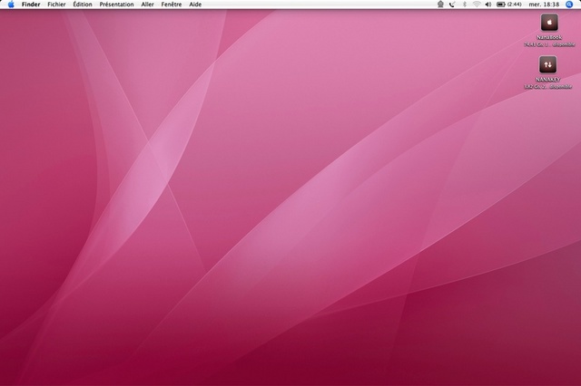Screen dimensions: 581x386
Task: Select the NanaBook drive icon
Action: point(548,22)
